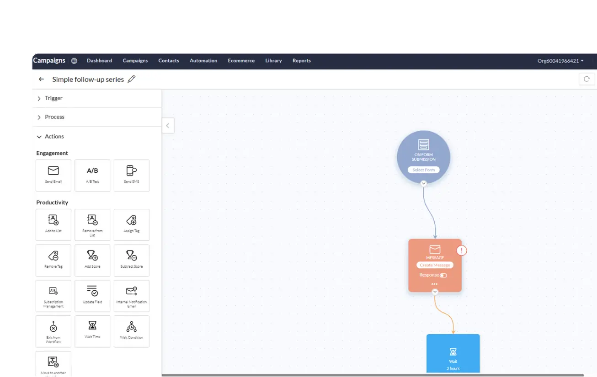Click Select Form on the trigger node

coord(423,170)
